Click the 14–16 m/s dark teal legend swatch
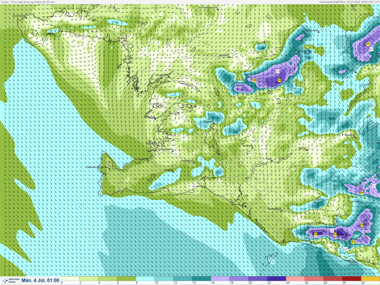The width and height of the screenshot is (380, 285). 201,279
